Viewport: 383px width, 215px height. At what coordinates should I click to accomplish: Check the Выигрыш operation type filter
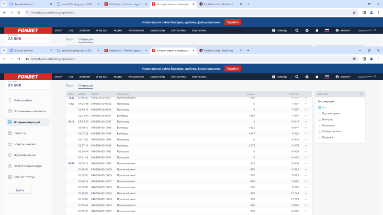click(x=320, y=119)
